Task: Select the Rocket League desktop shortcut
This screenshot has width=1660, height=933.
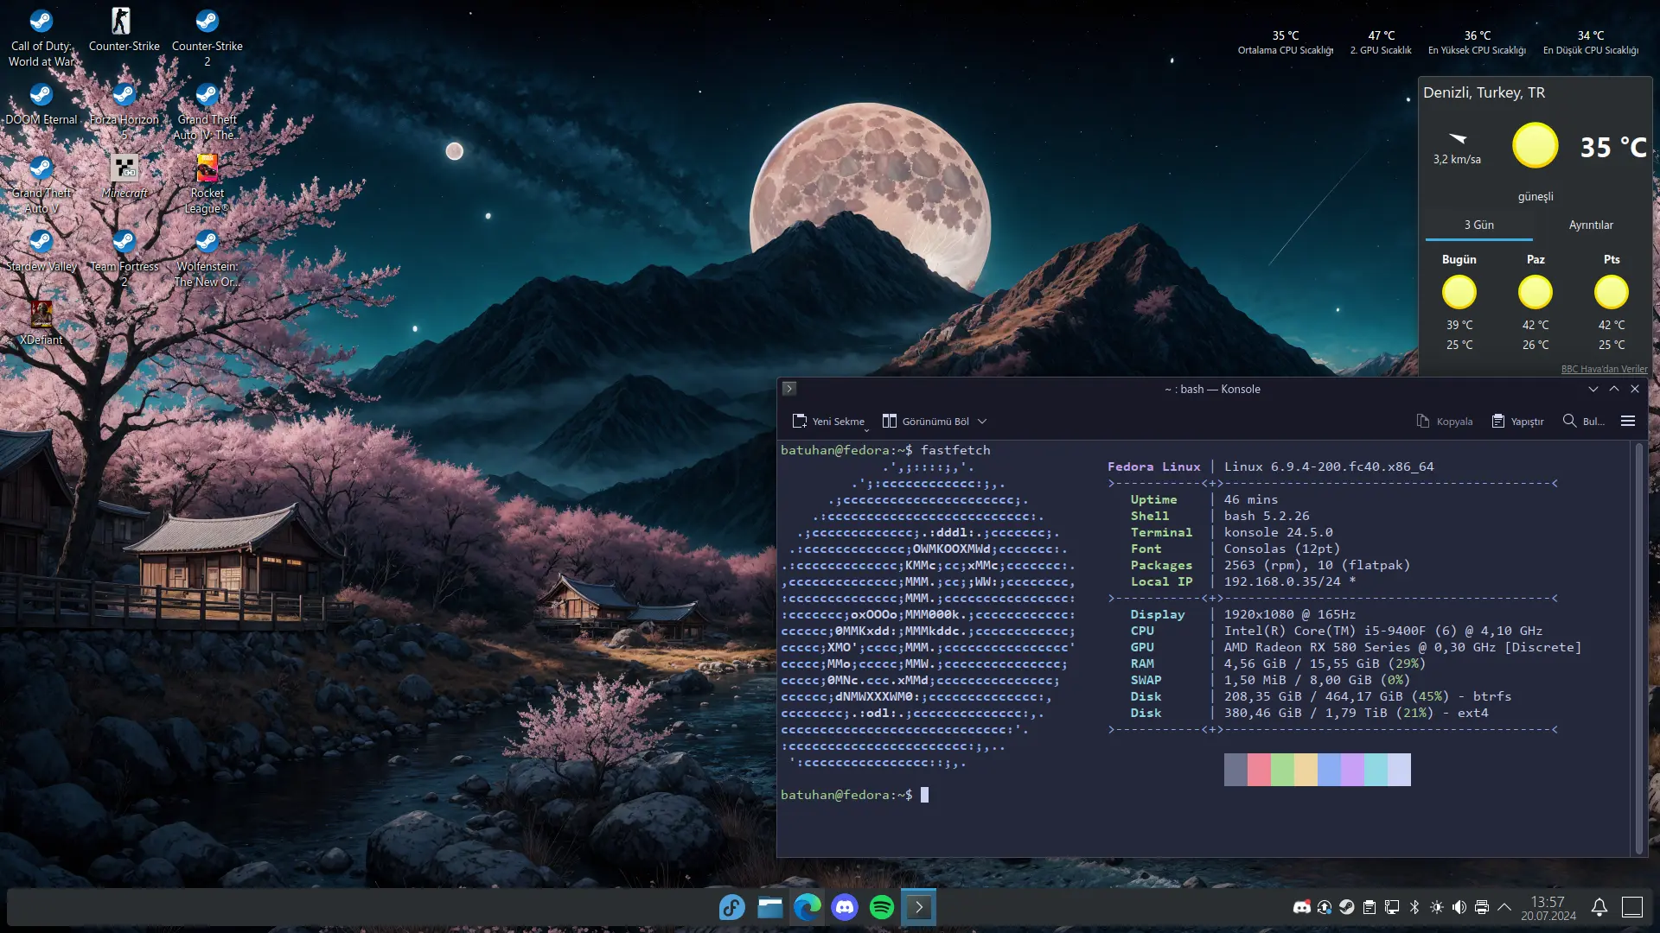Action: click(207, 185)
